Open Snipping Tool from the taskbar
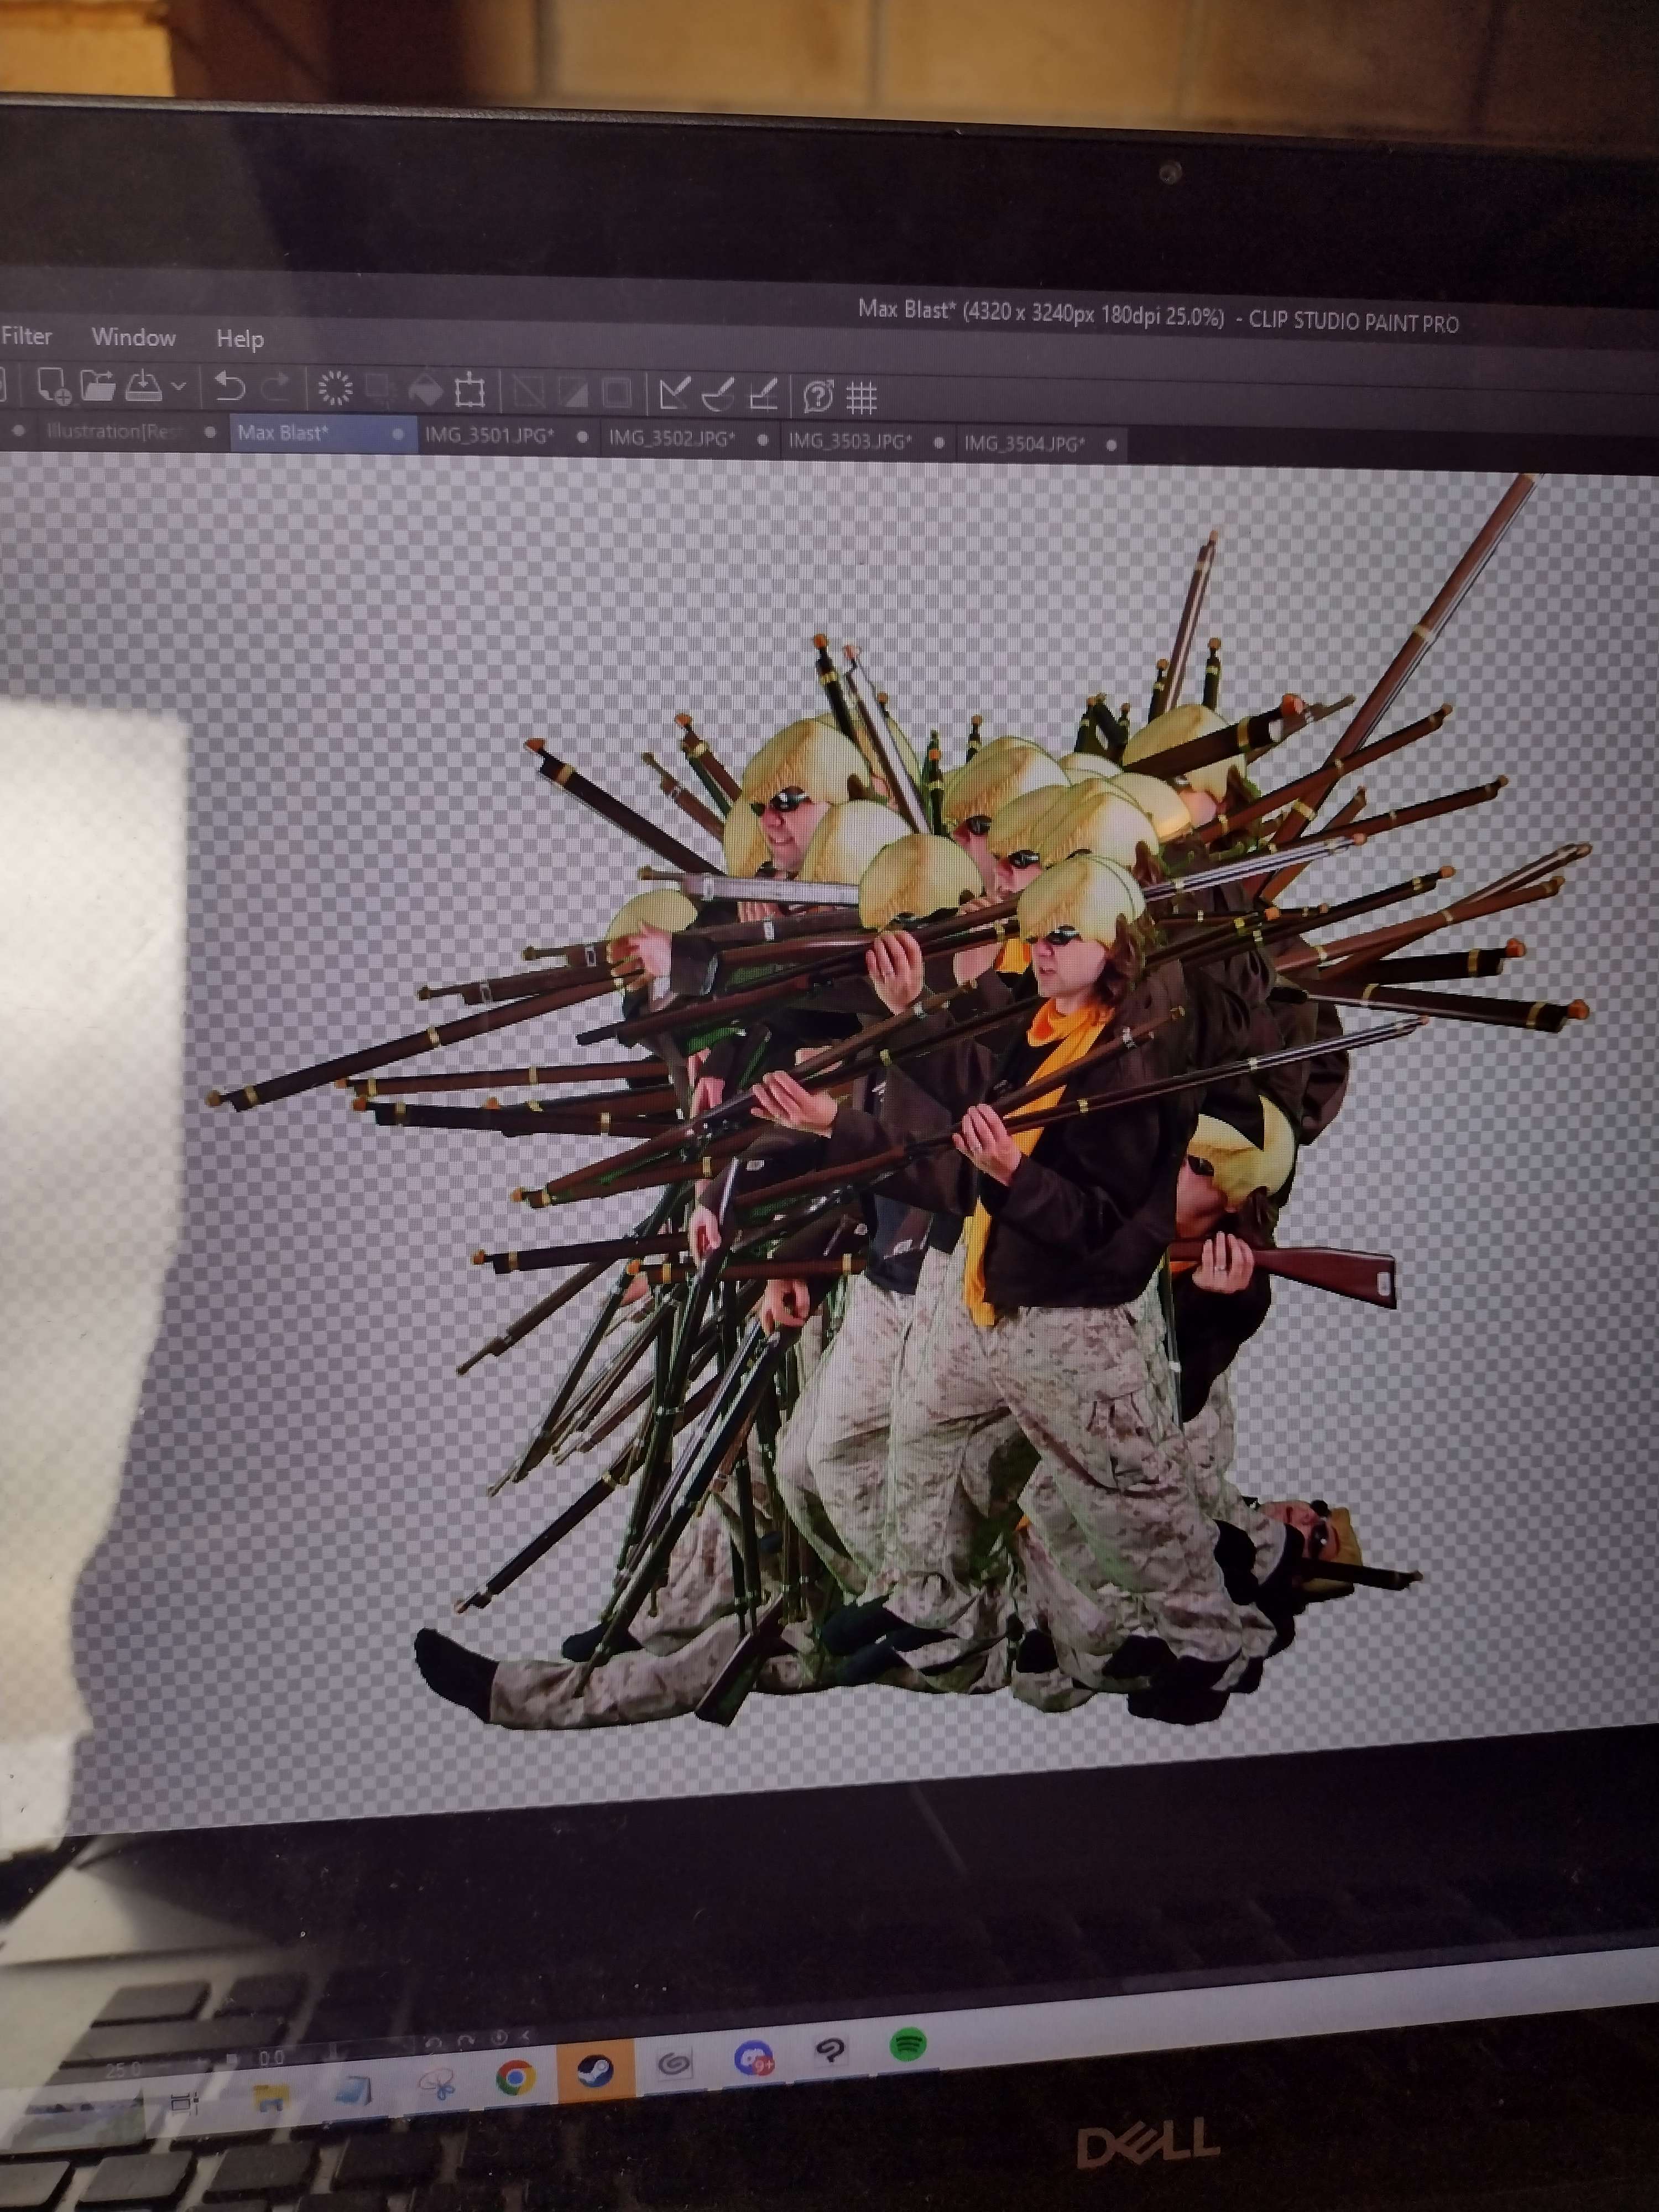The image size is (1659, 2212). pos(438,2085)
